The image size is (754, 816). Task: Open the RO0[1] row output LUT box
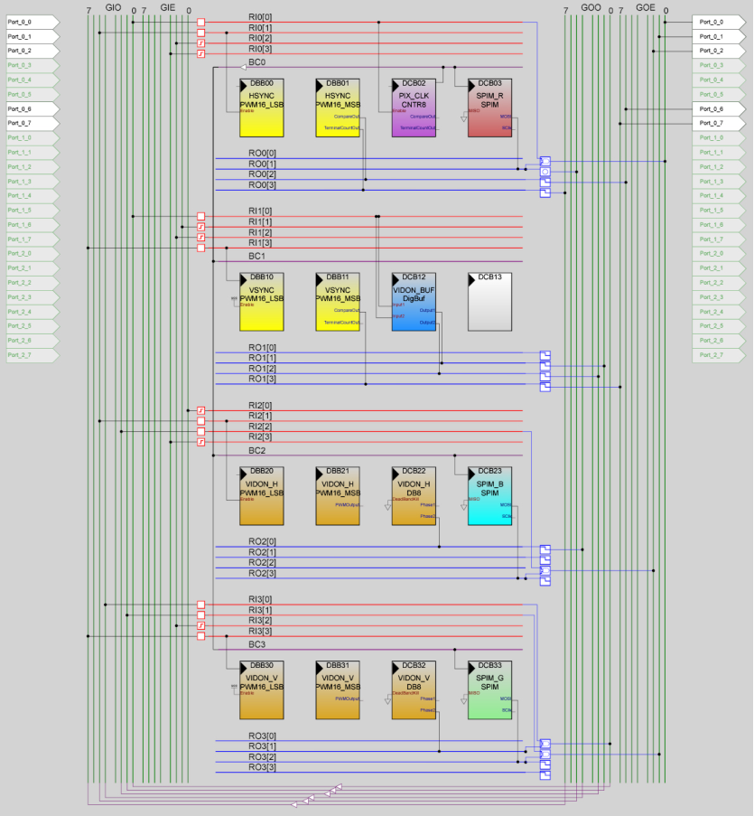545,172
